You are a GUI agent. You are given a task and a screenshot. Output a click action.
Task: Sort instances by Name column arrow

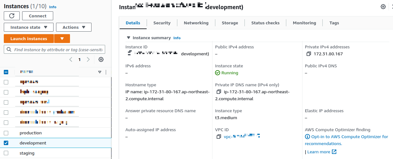tap(100, 72)
